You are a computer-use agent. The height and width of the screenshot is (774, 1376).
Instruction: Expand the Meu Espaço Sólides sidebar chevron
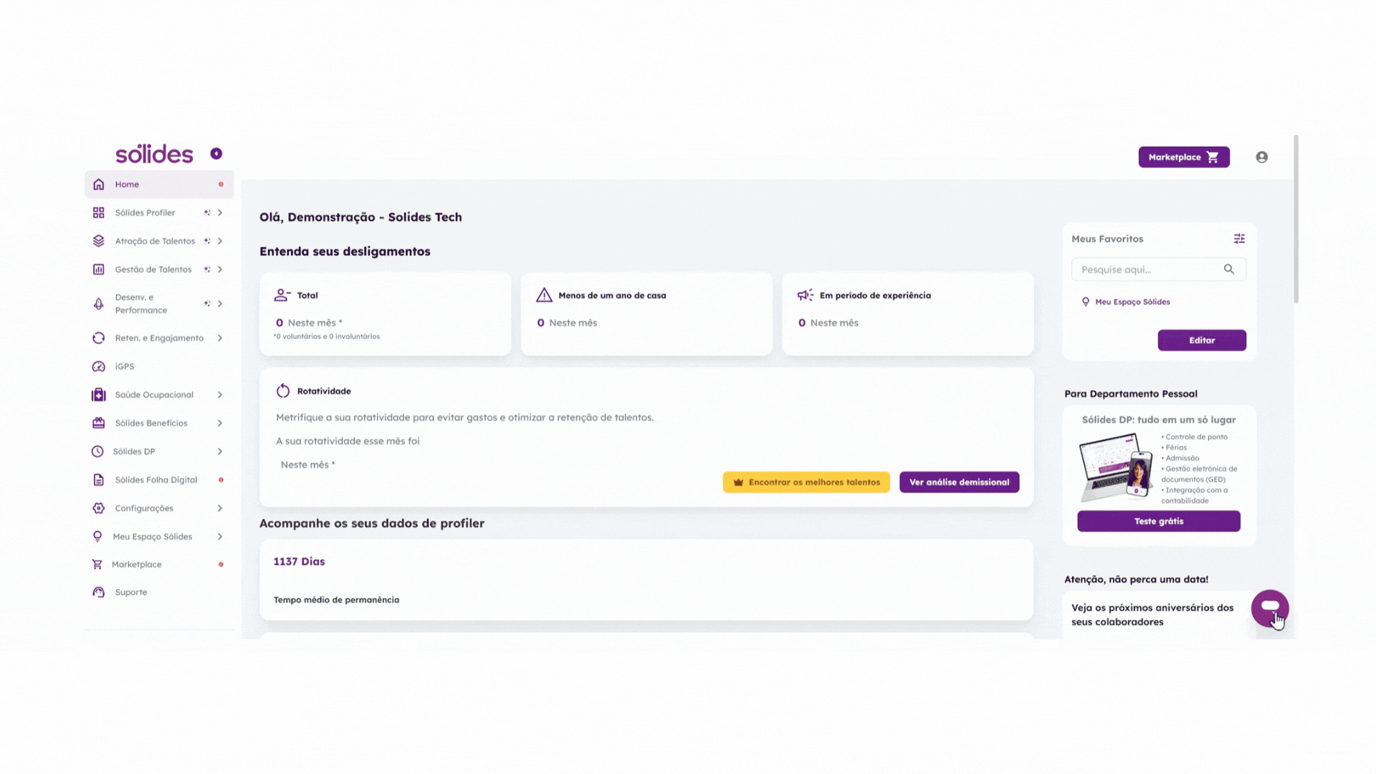tap(220, 536)
